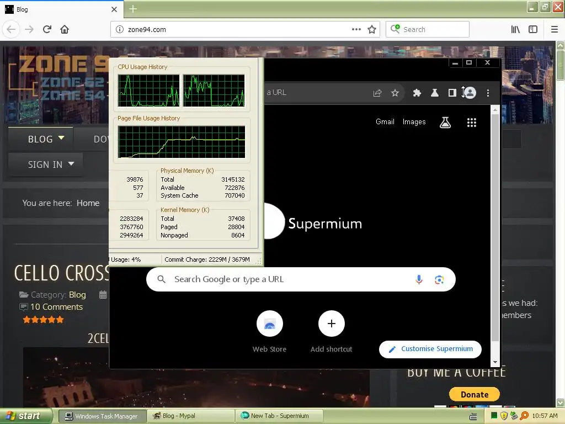Open the 10 Comments link
The image size is (565, 424).
click(x=57, y=307)
